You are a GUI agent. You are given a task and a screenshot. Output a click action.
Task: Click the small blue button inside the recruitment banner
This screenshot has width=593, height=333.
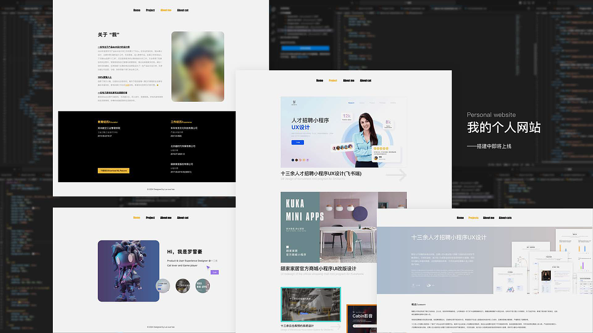point(298,142)
